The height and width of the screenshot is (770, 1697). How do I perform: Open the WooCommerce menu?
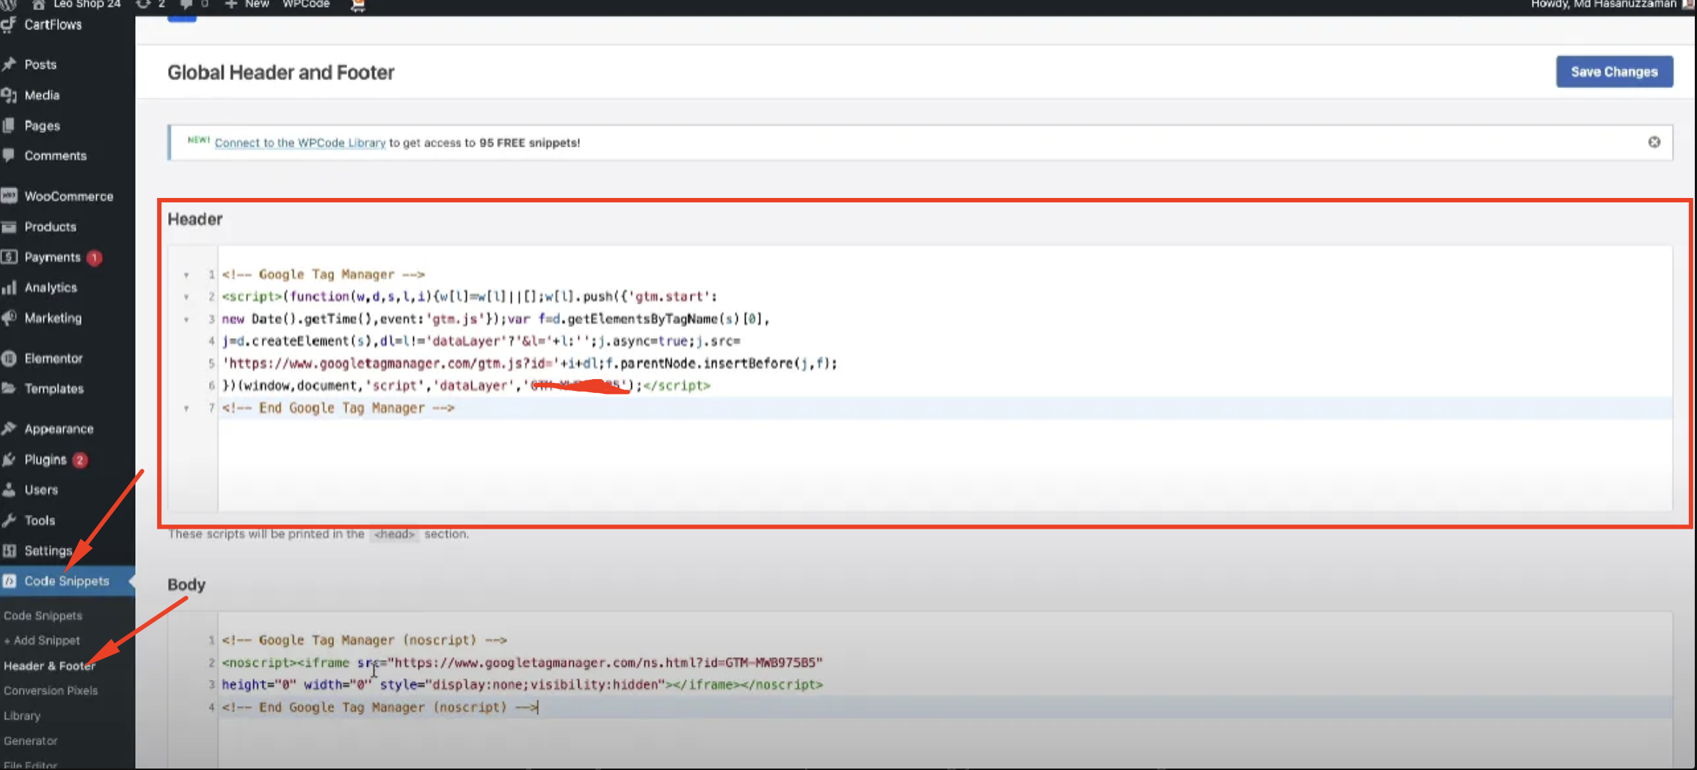point(68,196)
